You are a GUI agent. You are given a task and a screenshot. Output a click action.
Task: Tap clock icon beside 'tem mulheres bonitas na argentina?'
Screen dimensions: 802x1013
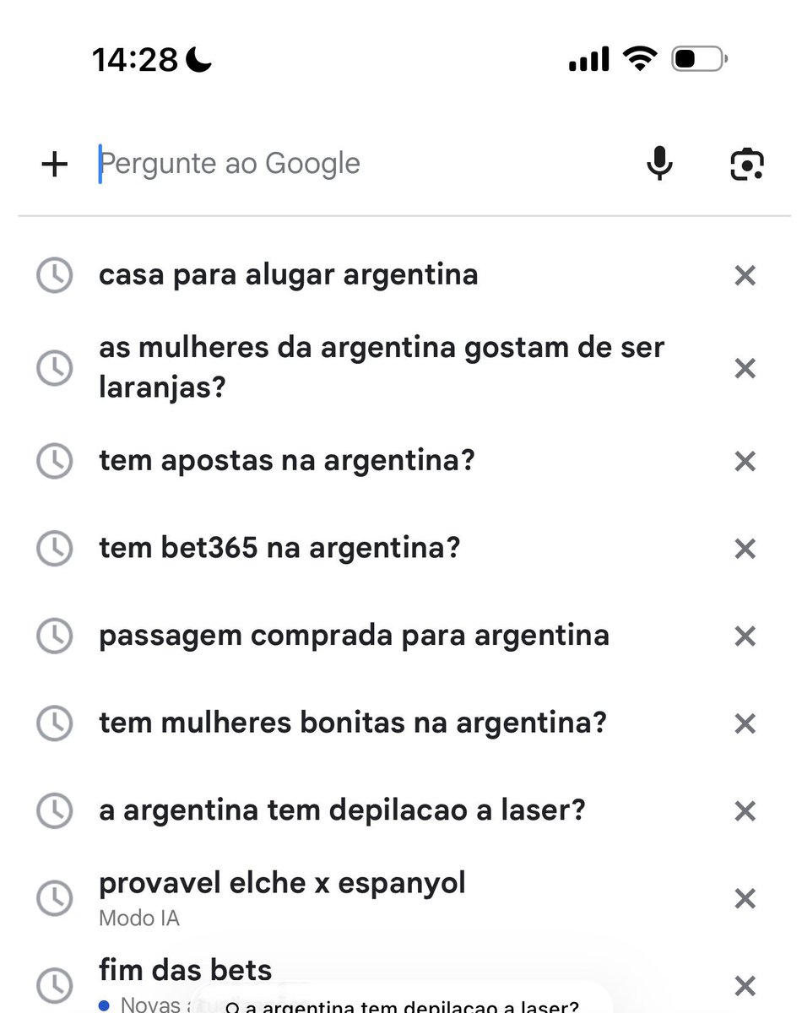[x=55, y=723]
